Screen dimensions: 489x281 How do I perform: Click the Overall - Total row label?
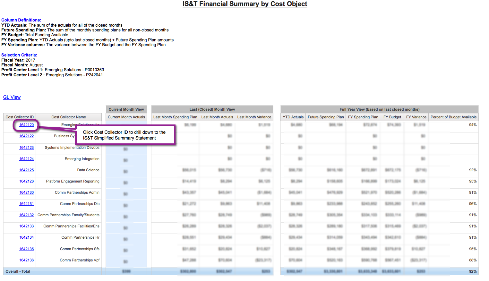point(18,271)
